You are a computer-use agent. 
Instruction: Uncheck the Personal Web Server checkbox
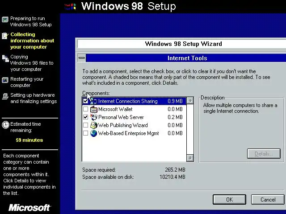coord(85,117)
